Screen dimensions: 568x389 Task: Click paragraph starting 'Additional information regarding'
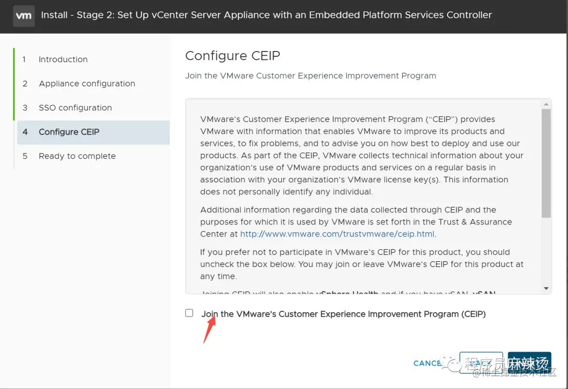356,222
